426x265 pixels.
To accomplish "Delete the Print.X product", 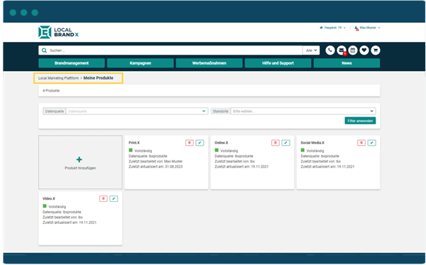I will point(190,143).
